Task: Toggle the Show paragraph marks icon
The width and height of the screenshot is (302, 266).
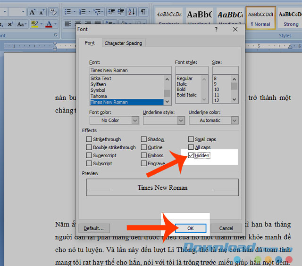Action: click(143, 11)
